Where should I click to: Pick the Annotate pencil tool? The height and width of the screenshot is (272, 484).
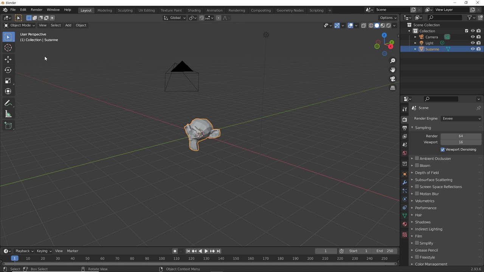pos(8,103)
